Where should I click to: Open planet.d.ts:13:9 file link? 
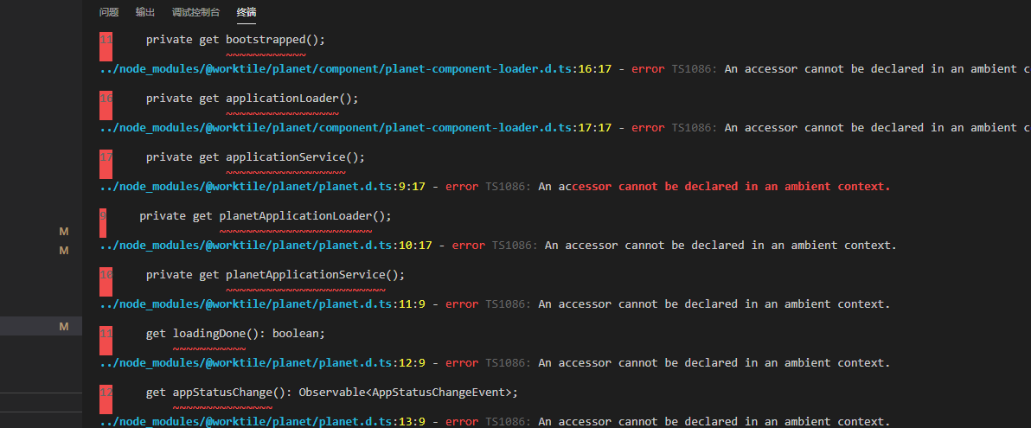click(x=262, y=421)
